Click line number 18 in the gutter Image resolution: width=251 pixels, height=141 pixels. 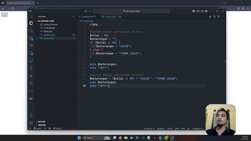(84, 86)
